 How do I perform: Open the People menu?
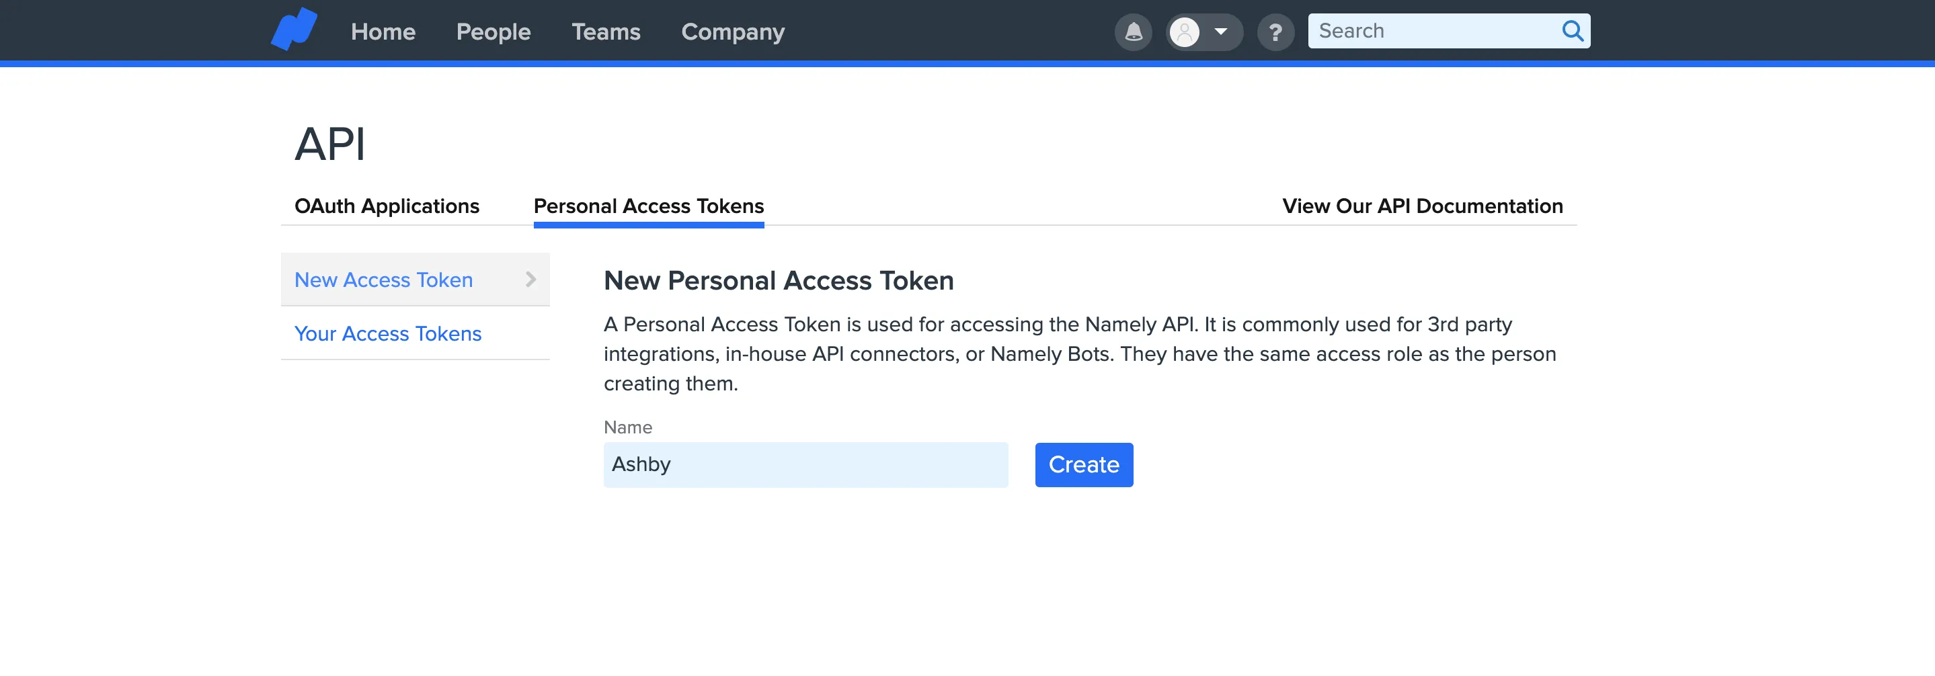[493, 32]
